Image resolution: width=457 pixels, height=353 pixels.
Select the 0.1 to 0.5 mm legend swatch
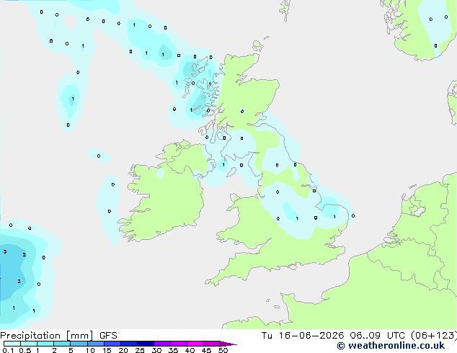coord(12,344)
